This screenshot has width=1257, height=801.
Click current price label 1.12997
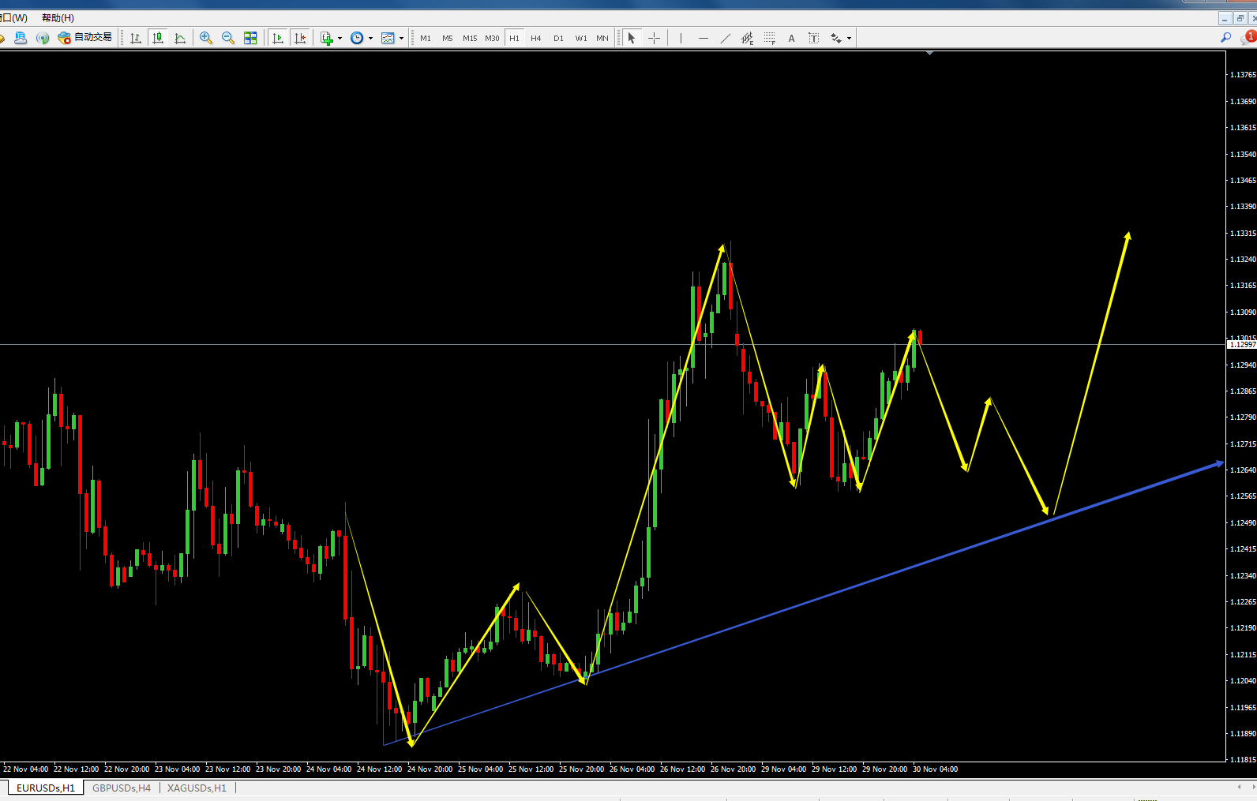click(x=1242, y=344)
